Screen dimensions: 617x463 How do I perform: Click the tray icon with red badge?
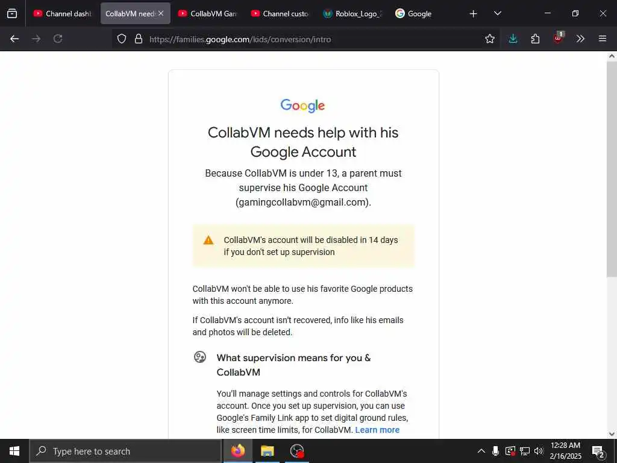[x=510, y=451]
